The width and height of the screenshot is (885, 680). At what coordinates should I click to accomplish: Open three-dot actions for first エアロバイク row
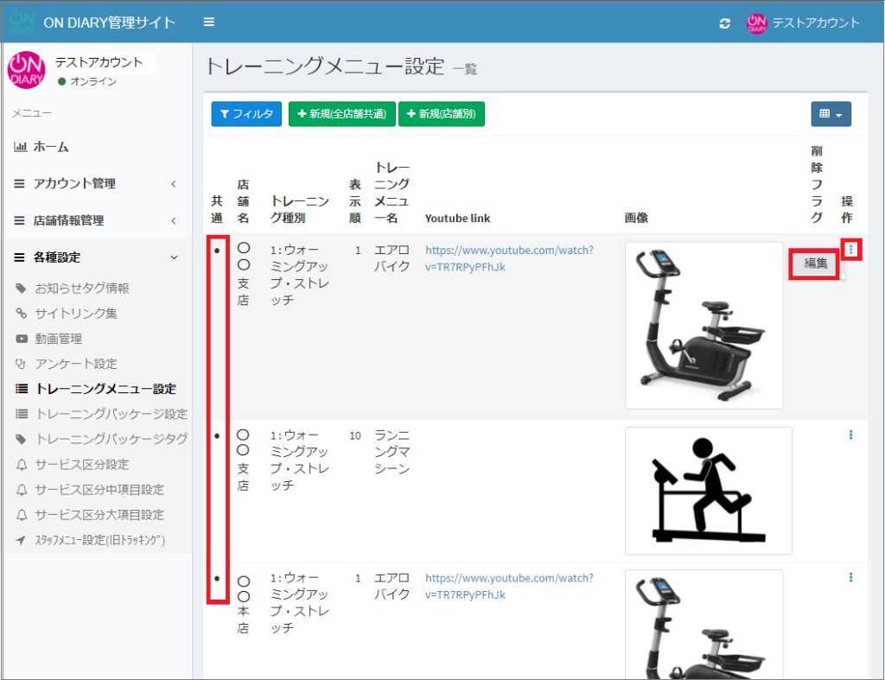tap(851, 250)
